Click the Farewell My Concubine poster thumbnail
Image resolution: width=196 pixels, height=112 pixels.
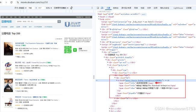click(x=8, y=68)
